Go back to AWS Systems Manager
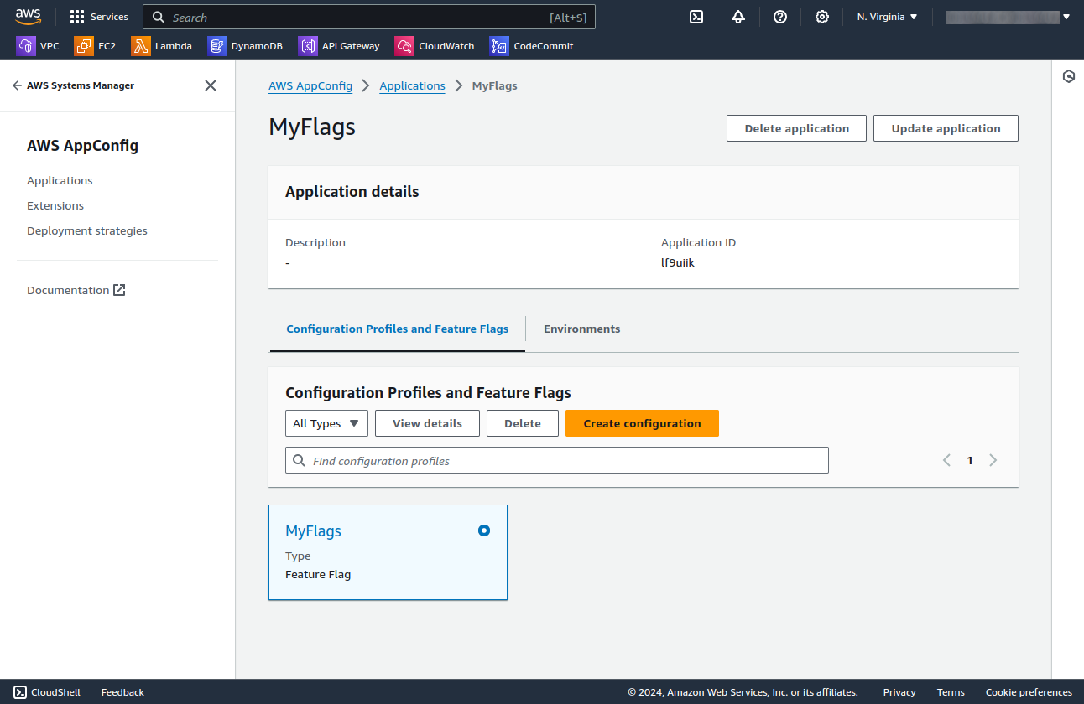This screenshot has width=1084, height=704. coord(73,85)
